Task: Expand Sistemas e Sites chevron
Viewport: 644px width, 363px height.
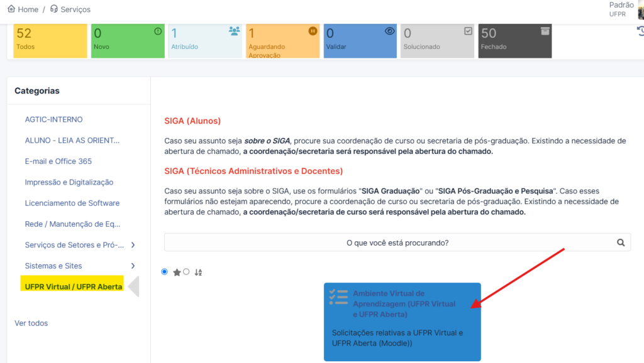Action: (133, 266)
